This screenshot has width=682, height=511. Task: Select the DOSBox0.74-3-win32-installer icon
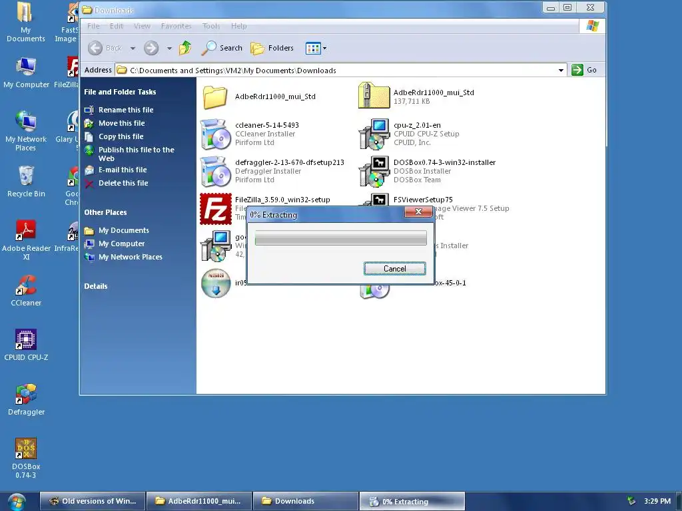(374, 171)
